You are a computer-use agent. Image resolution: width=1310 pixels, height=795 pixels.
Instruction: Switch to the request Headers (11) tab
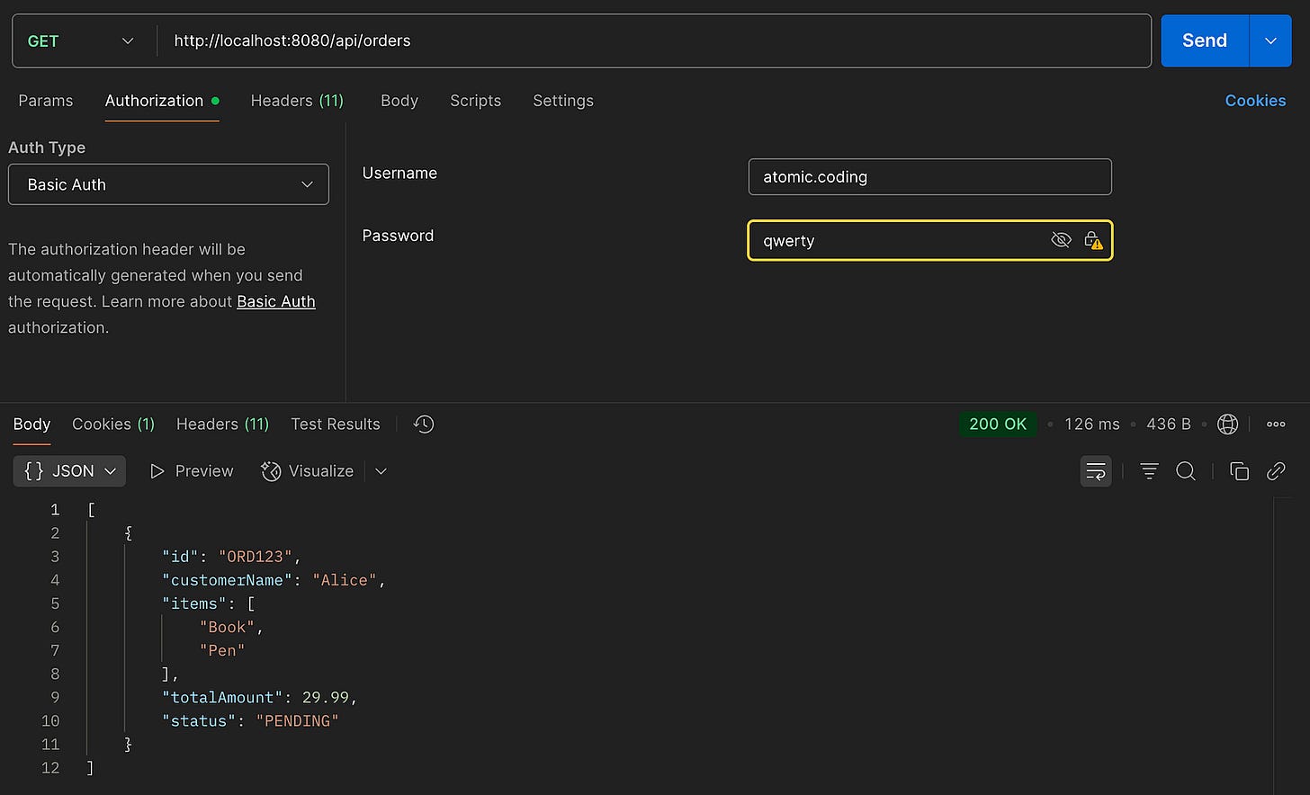[297, 101]
